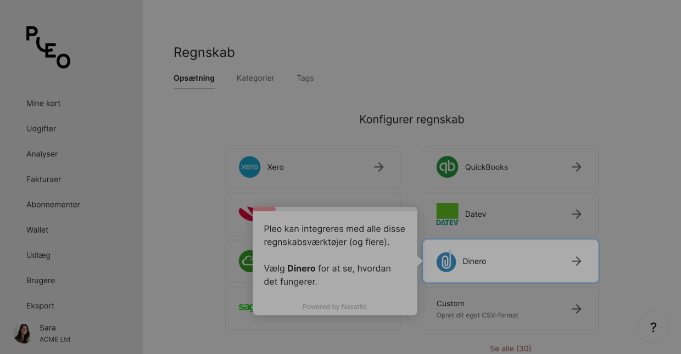
Task: Click Opret dit eget CSV-format text
Action: 477,315
